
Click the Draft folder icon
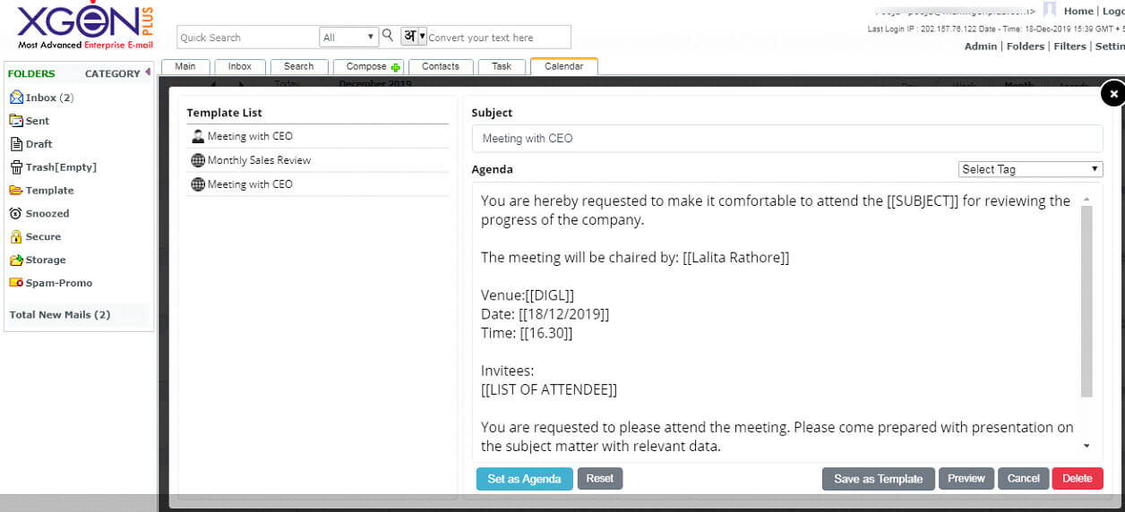click(x=16, y=144)
